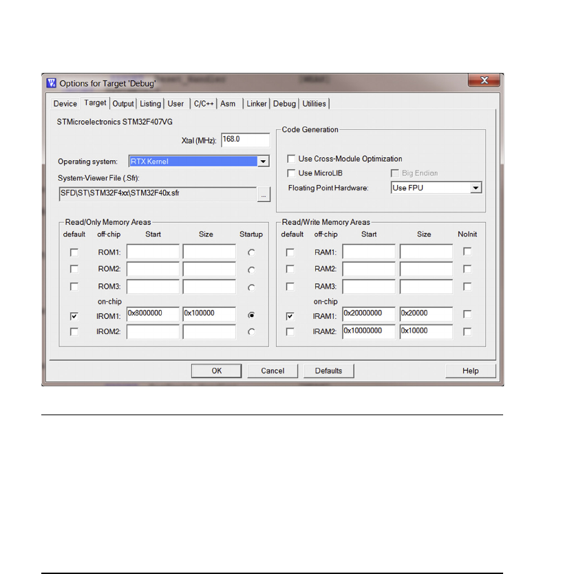Viewport: 574px width, 574px height.
Task: Switch to the Linker tab
Action: click(256, 104)
